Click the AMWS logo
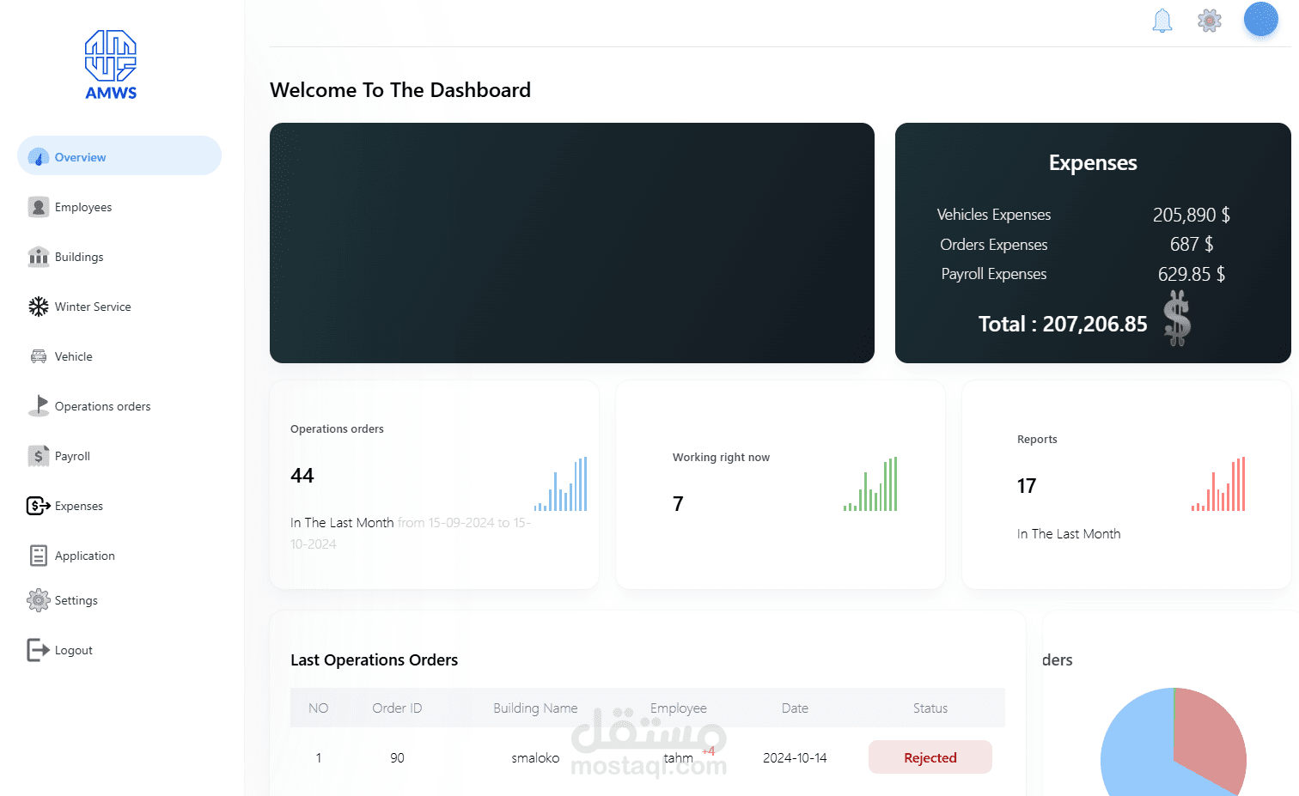This screenshot has height=796, width=1299. pyautogui.click(x=111, y=65)
